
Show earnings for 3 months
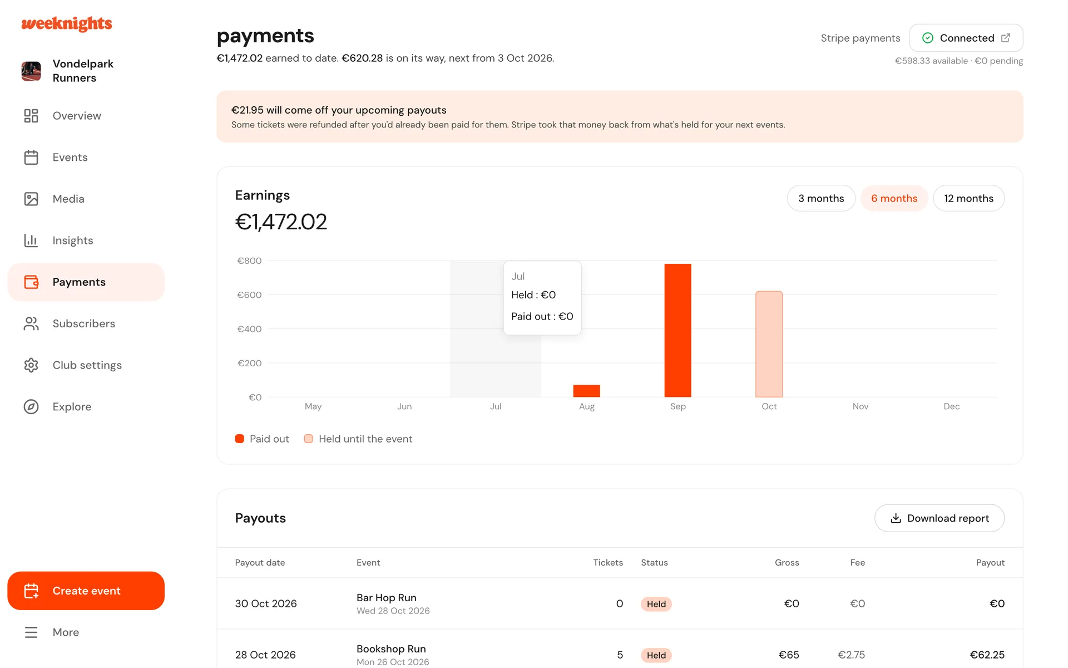point(821,198)
